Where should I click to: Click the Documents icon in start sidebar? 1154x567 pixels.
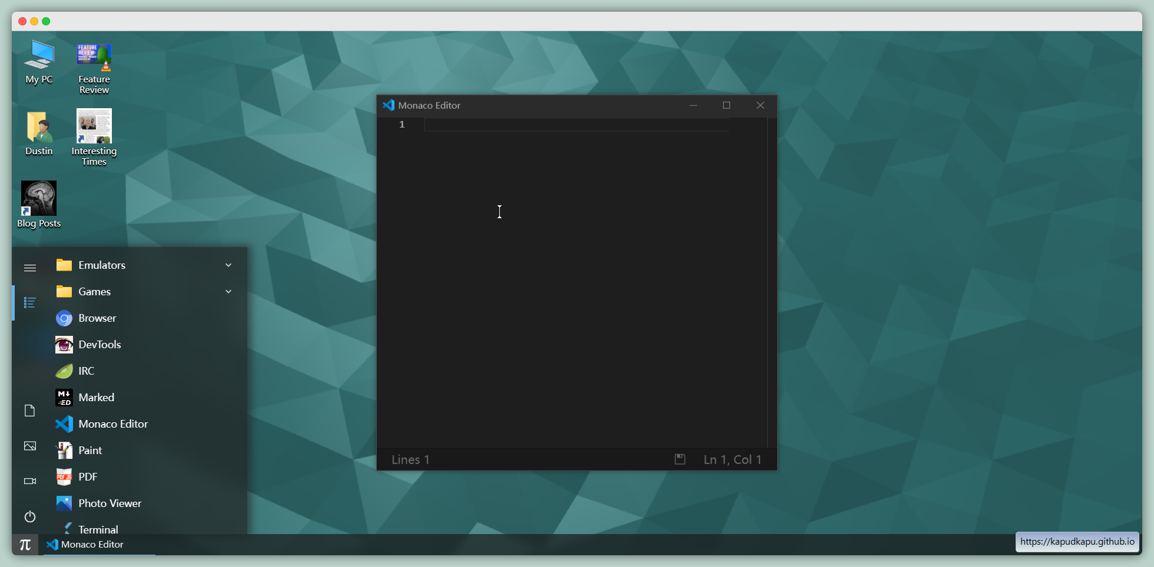tap(30, 411)
